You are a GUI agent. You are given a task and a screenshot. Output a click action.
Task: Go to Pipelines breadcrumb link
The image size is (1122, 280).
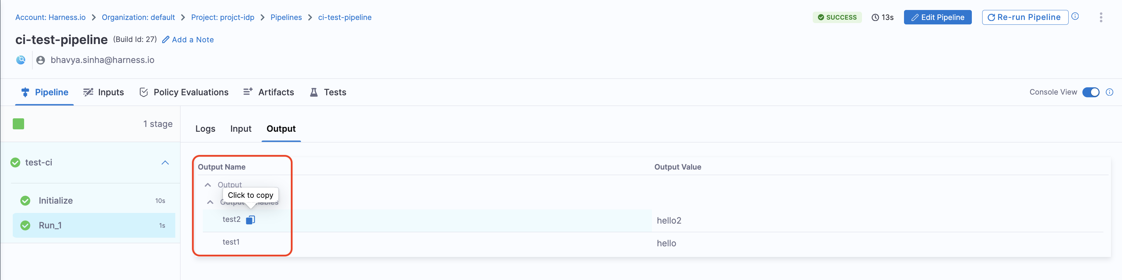click(286, 18)
